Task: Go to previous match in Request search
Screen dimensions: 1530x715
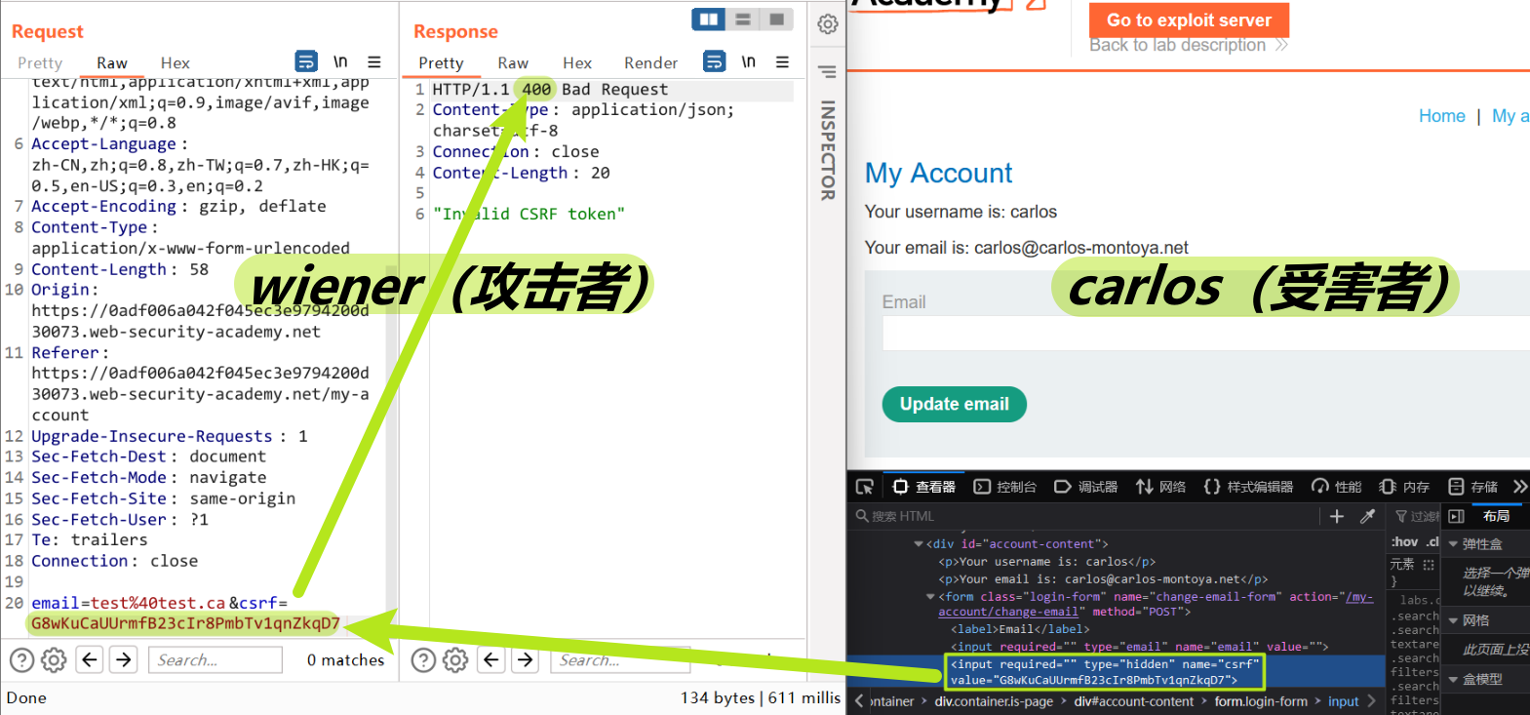Action: pos(90,660)
